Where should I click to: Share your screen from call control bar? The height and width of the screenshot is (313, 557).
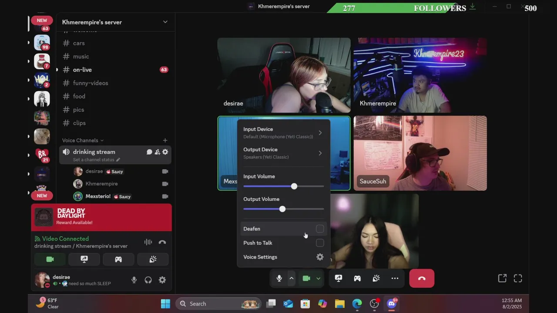[x=339, y=278]
